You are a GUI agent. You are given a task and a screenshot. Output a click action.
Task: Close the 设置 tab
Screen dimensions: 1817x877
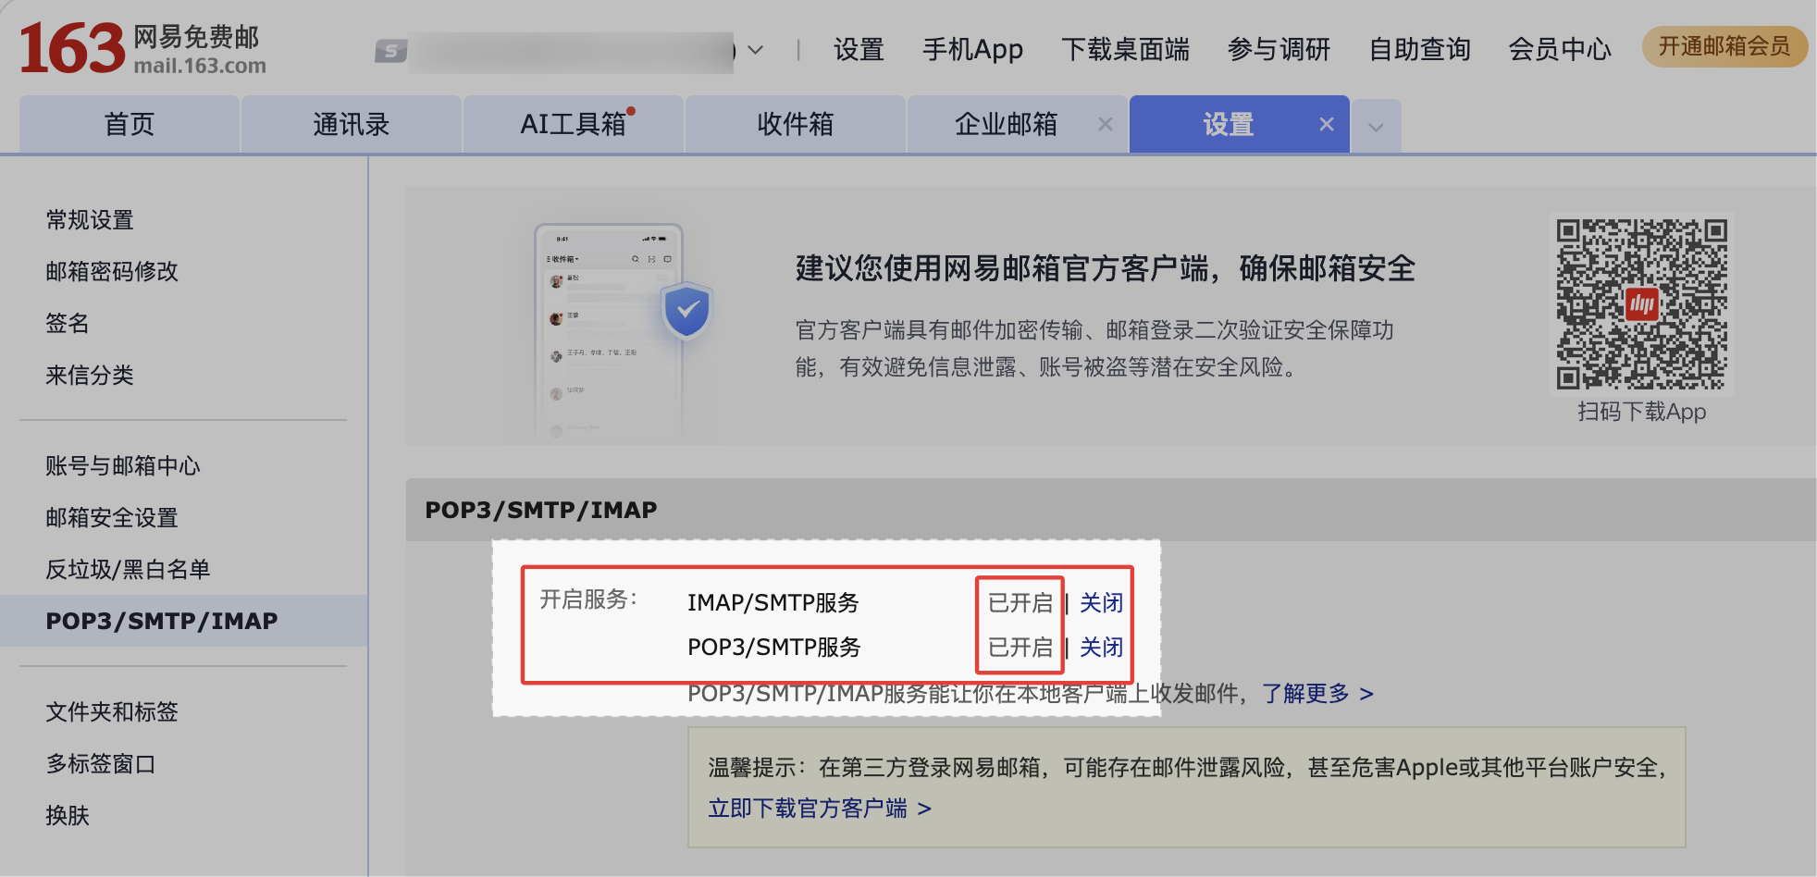(1327, 124)
